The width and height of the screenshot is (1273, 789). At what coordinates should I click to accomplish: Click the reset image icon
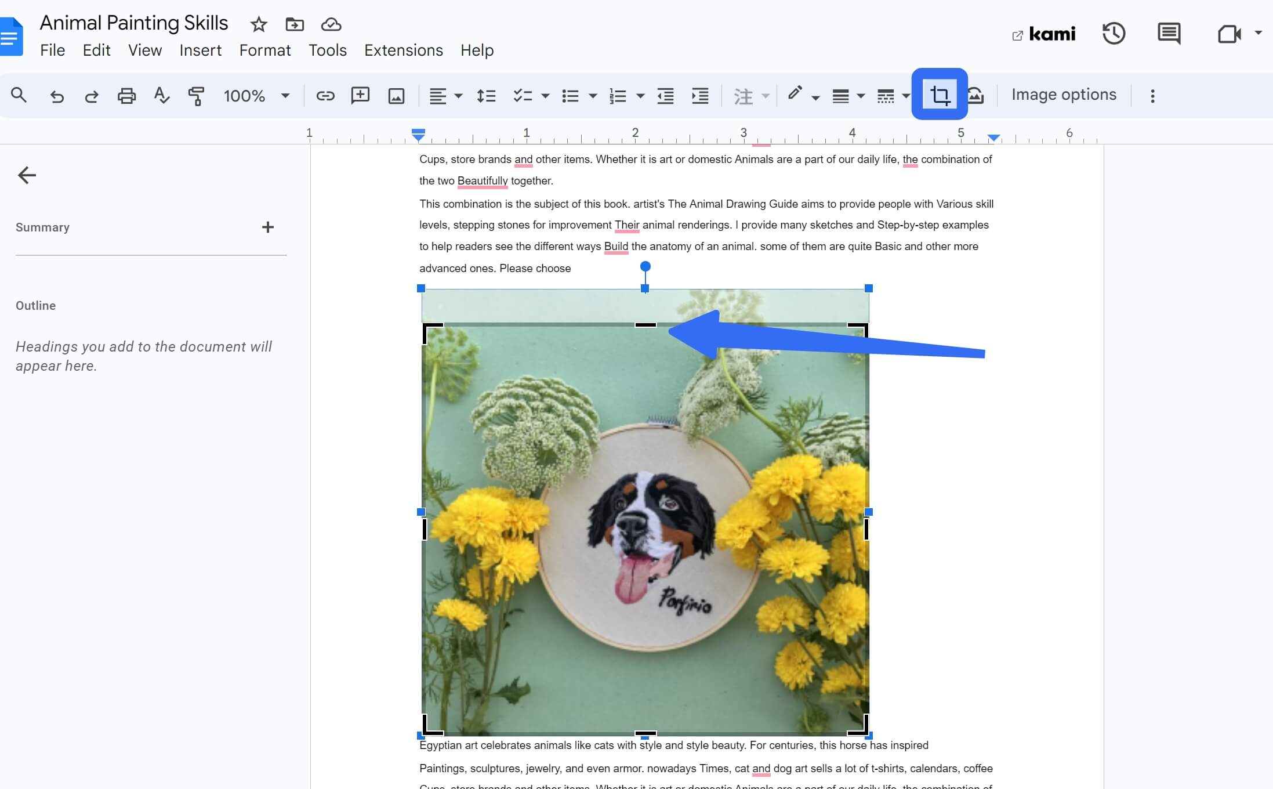click(x=976, y=95)
